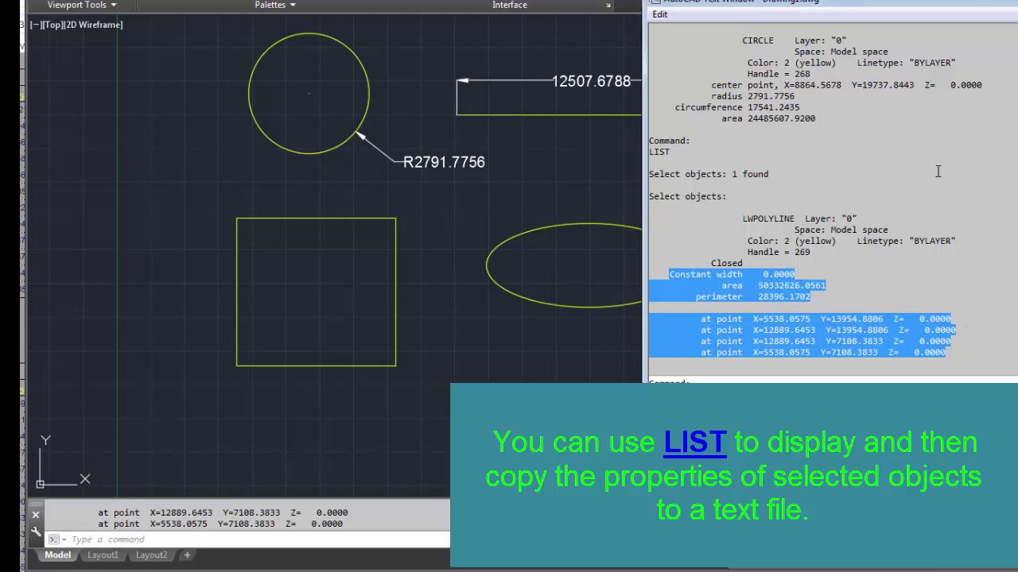Close the command line window with X
Viewport: 1018px width, 572px height.
[36, 515]
